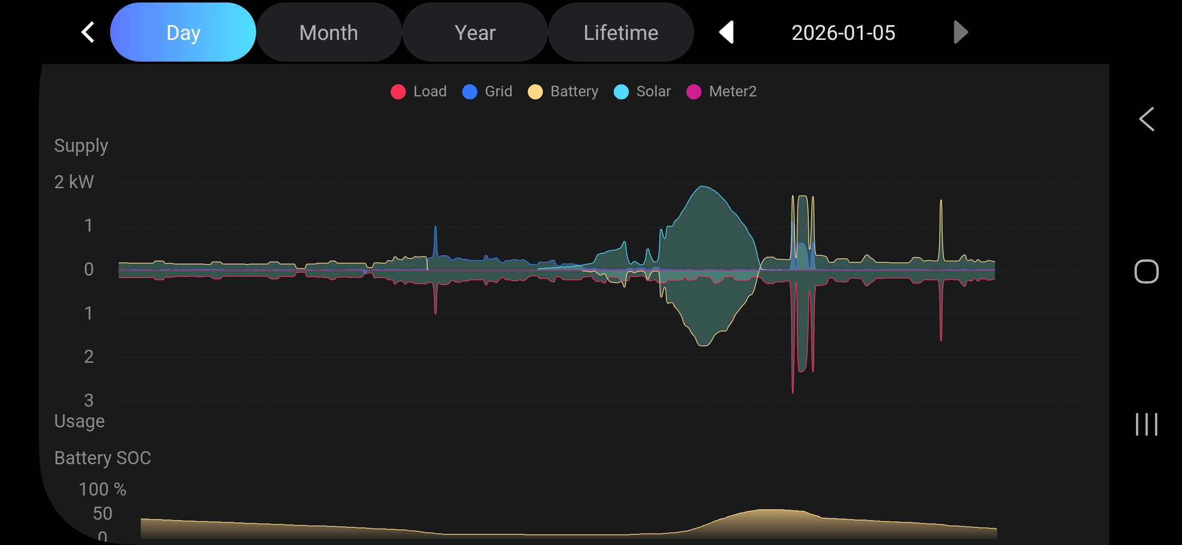Go to previous day with left triangle
Viewport: 1182px width, 545px height.
(726, 33)
